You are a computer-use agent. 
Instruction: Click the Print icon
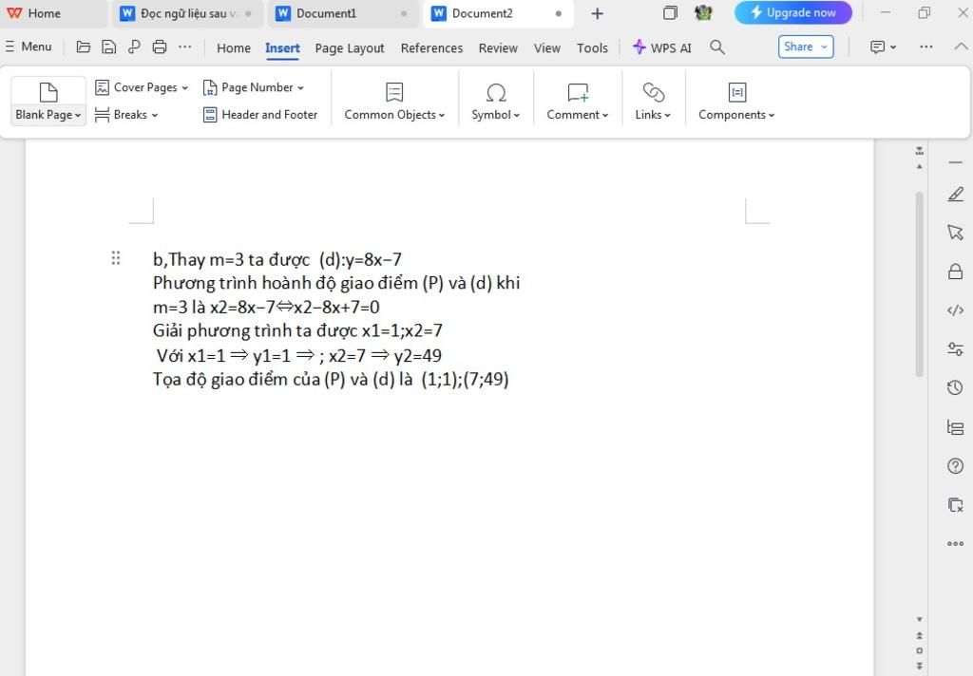coord(160,47)
